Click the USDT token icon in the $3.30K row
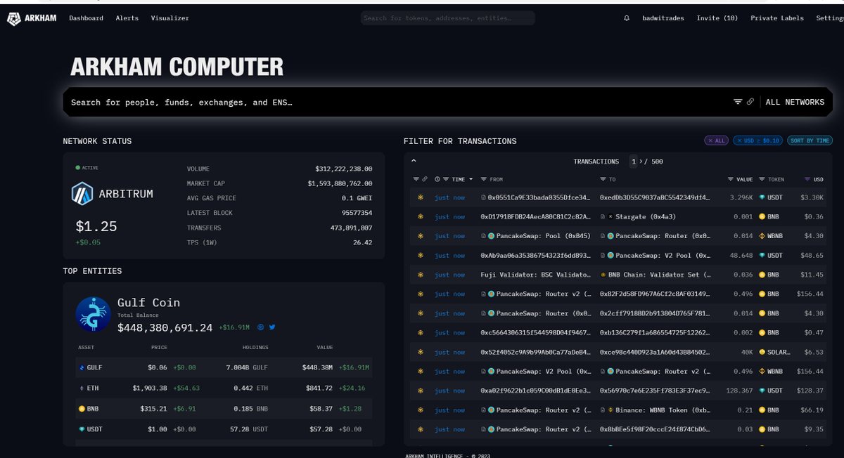 click(763, 197)
